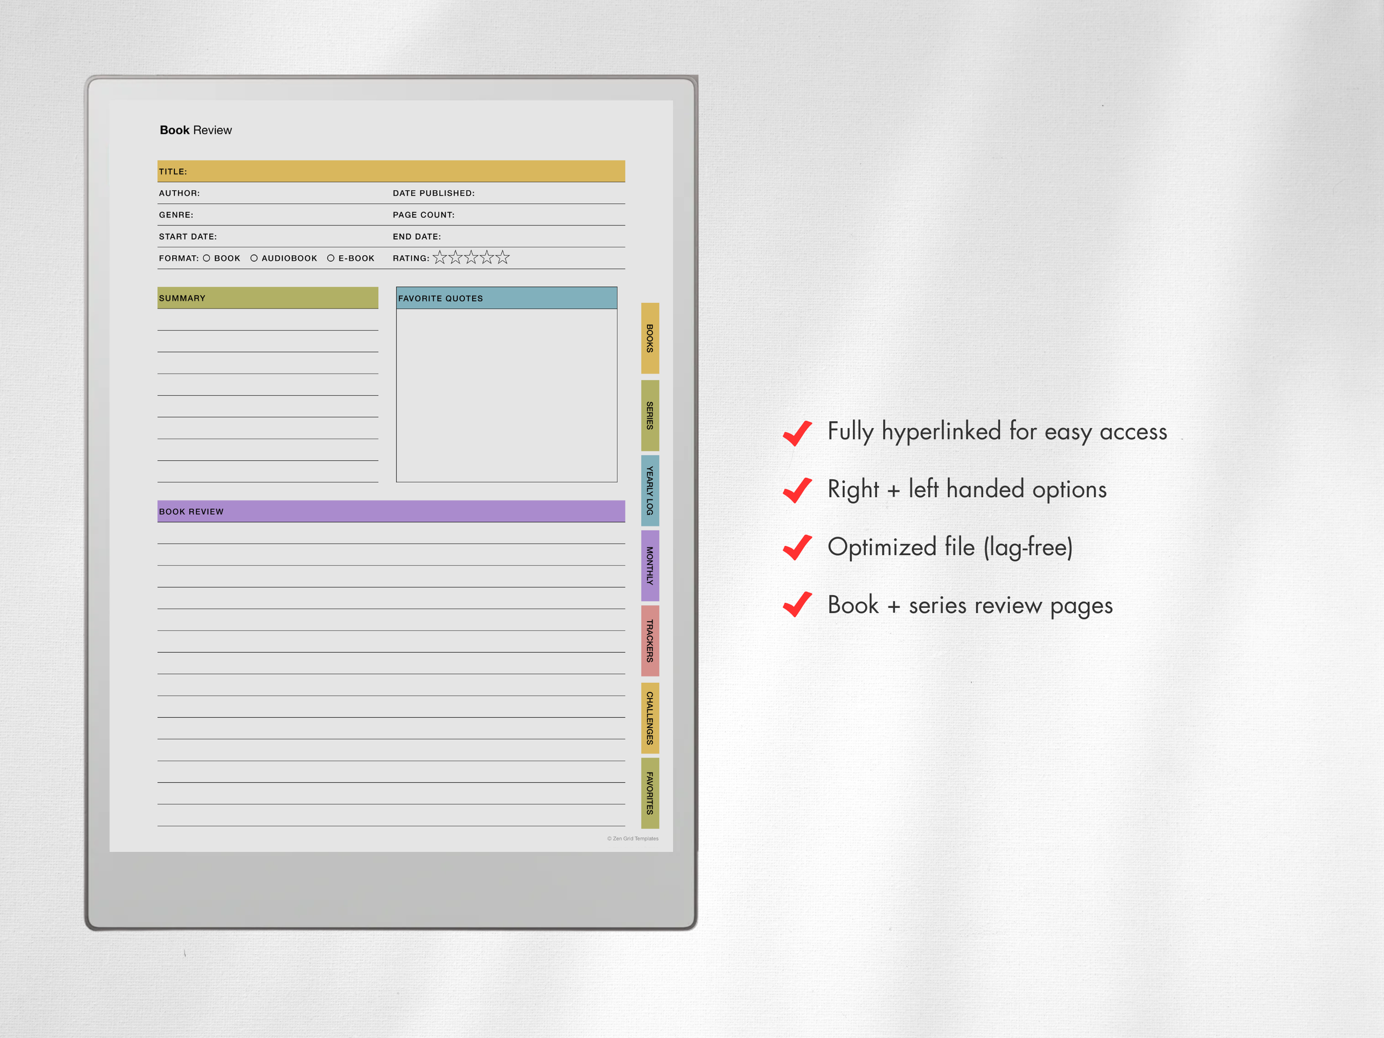Tap the fourth rating star
The height and width of the screenshot is (1038, 1384).
click(487, 257)
